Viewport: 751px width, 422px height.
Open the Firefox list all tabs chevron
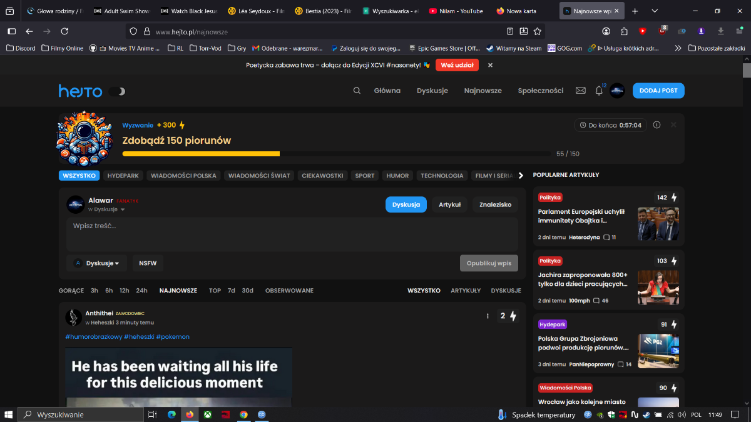pos(655,11)
